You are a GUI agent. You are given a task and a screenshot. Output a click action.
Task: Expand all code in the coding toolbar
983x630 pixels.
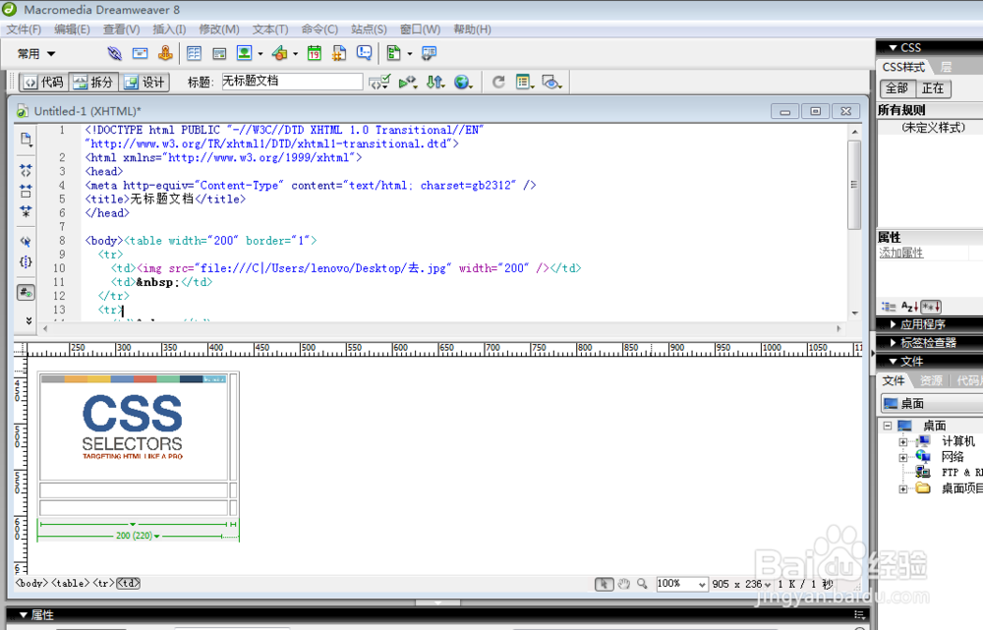click(26, 211)
